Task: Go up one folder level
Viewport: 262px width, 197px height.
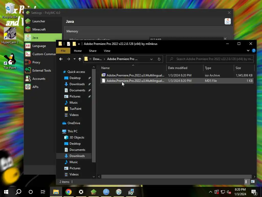Action: click(x=80, y=59)
